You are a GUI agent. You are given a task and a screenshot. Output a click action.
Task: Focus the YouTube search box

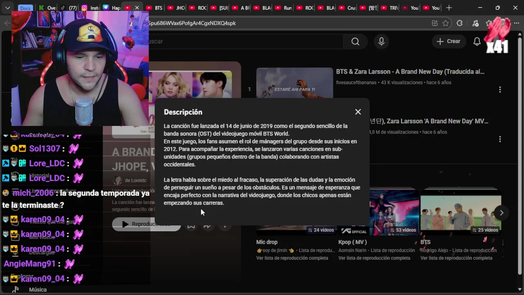coord(246,41)
